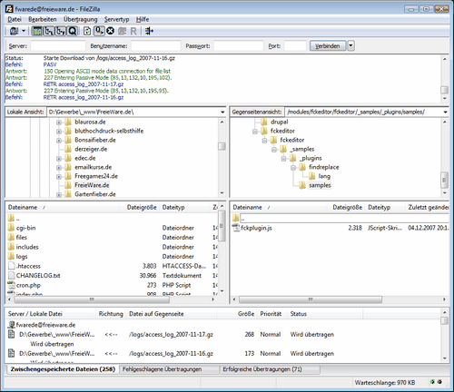This screenshot has height=392, width=454.
Task: Click the CHANGELOG.txt file icon
Action: (11, 276)
